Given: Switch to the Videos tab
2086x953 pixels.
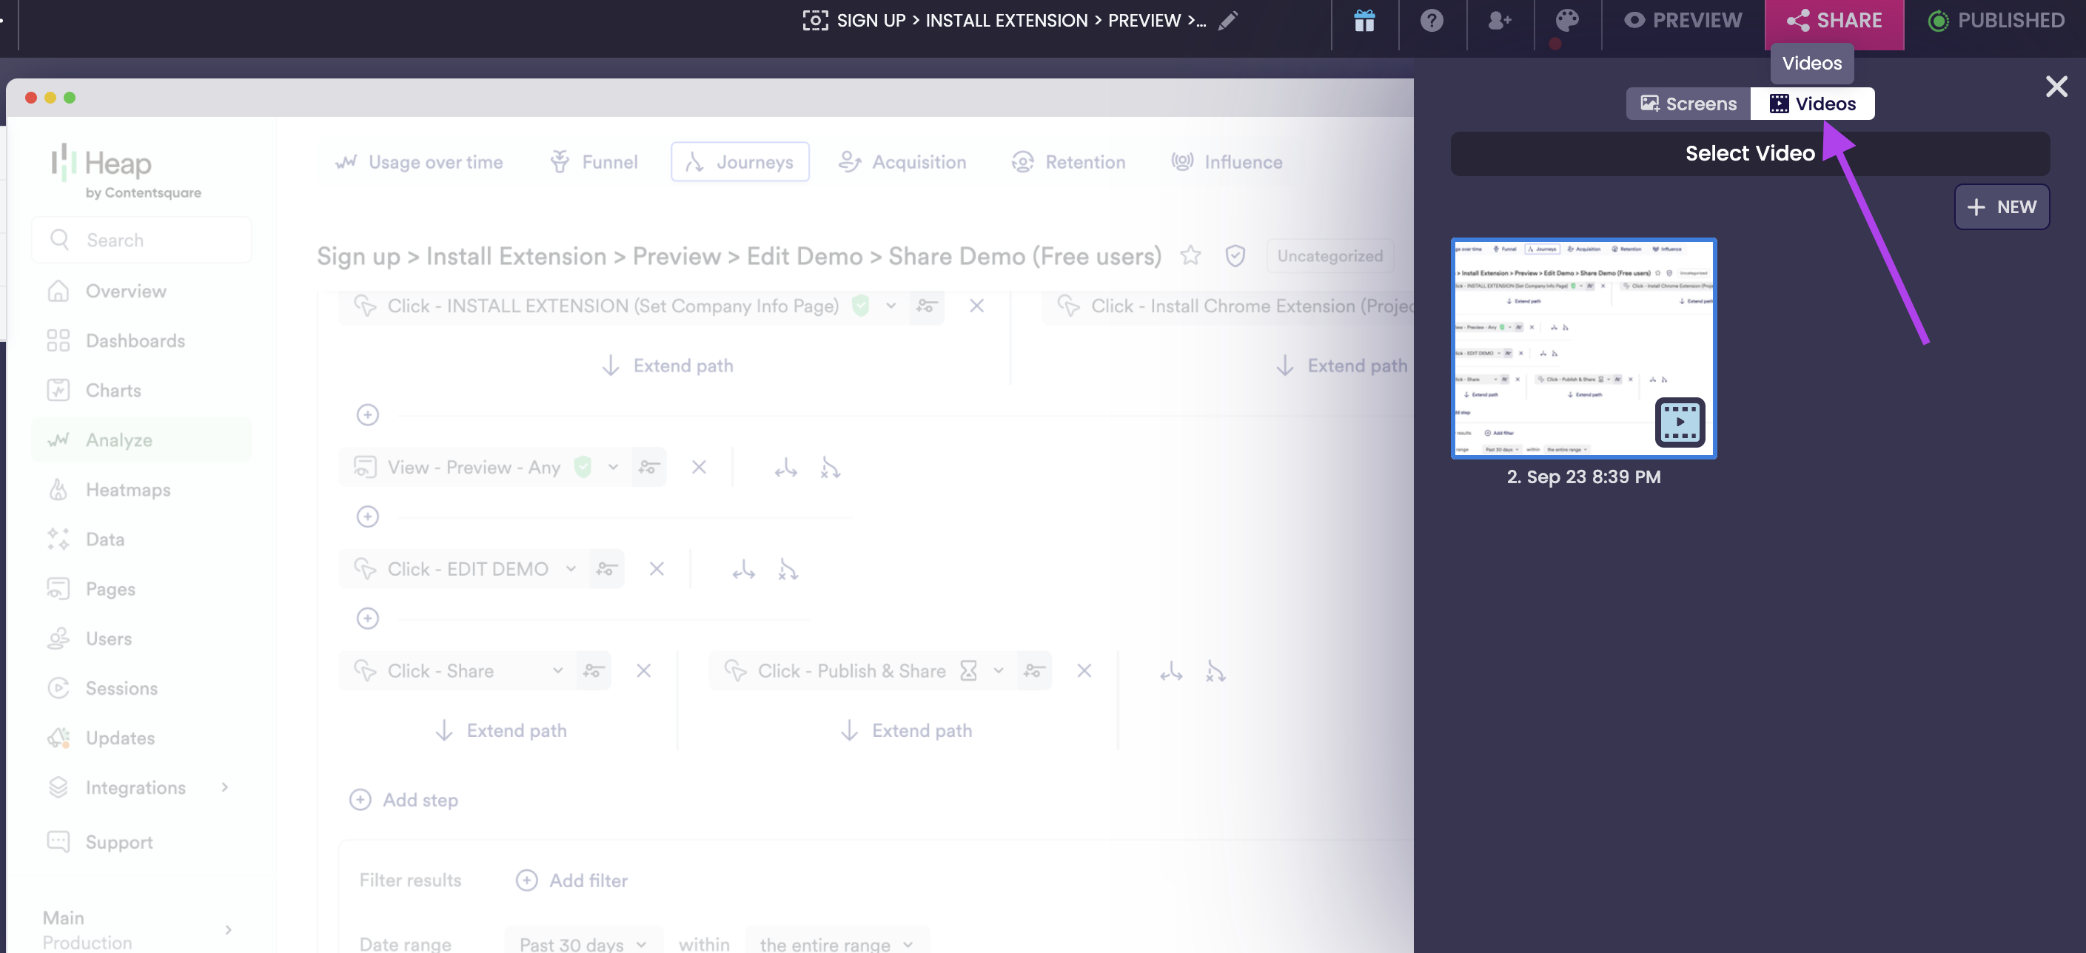Looking at the screenshot, I should pos(1812,104).
